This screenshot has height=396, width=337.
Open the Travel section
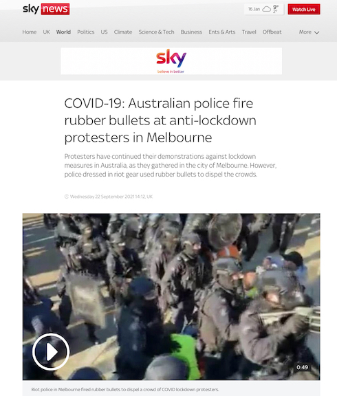249,32
